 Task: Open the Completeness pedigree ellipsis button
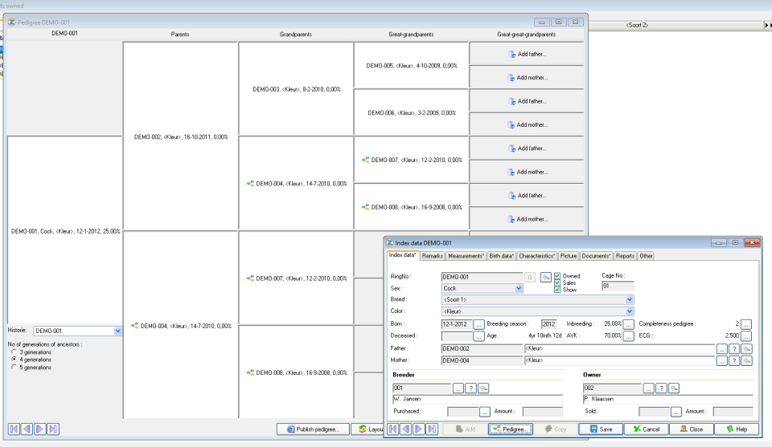click(x=746, y=324)
